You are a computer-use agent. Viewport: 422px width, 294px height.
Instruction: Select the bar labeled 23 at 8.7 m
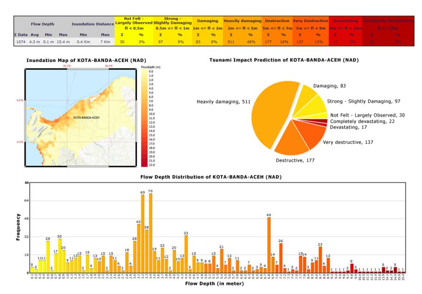320,260
